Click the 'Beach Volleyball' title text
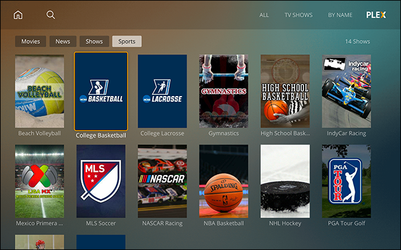401x250 pixels. [x=39, y=133]
